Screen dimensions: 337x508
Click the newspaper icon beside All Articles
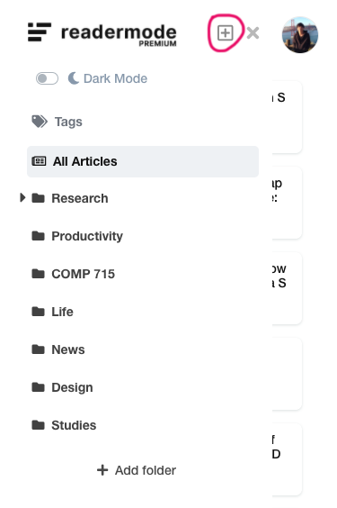click(40, 161)
